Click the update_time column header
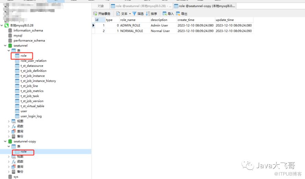 [234, 20]
